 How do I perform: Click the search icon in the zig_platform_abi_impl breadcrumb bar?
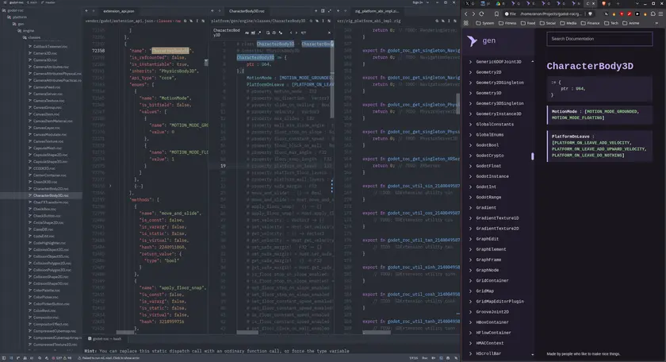click(437, 21)
